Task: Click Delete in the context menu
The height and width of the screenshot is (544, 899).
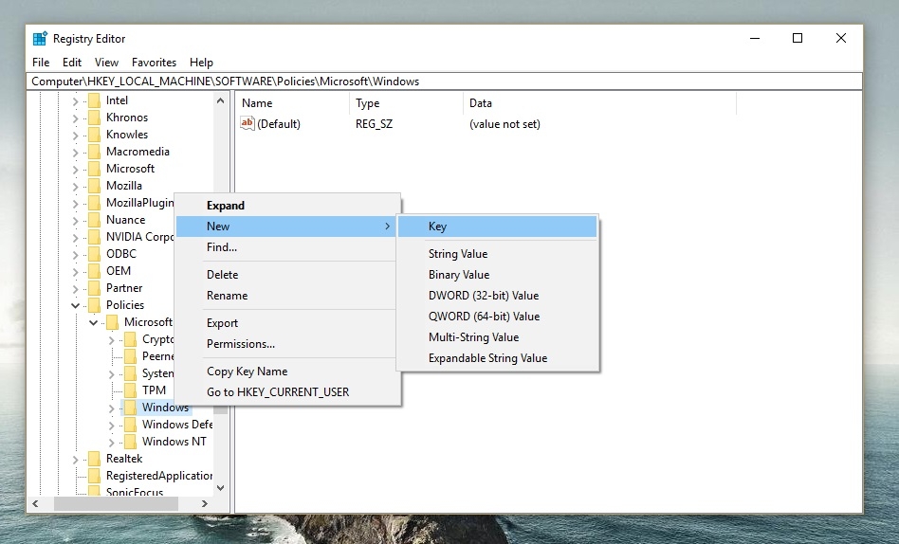Action: pos(285,275)
